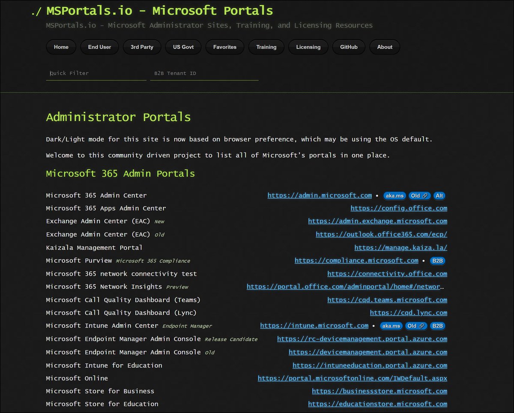Image resolution: width=514 pixels, height=413 pixels.
Task: Open the portal.office.com adminportal network link
Action: pos(346,287)
